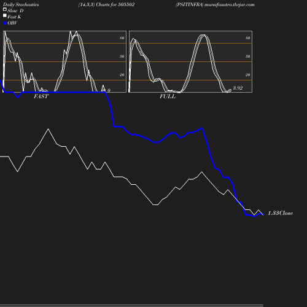Viewport: 307px width, 307px height.
Task: Click the 80 axis label in FAST chart
Action: tap(122, 38)
